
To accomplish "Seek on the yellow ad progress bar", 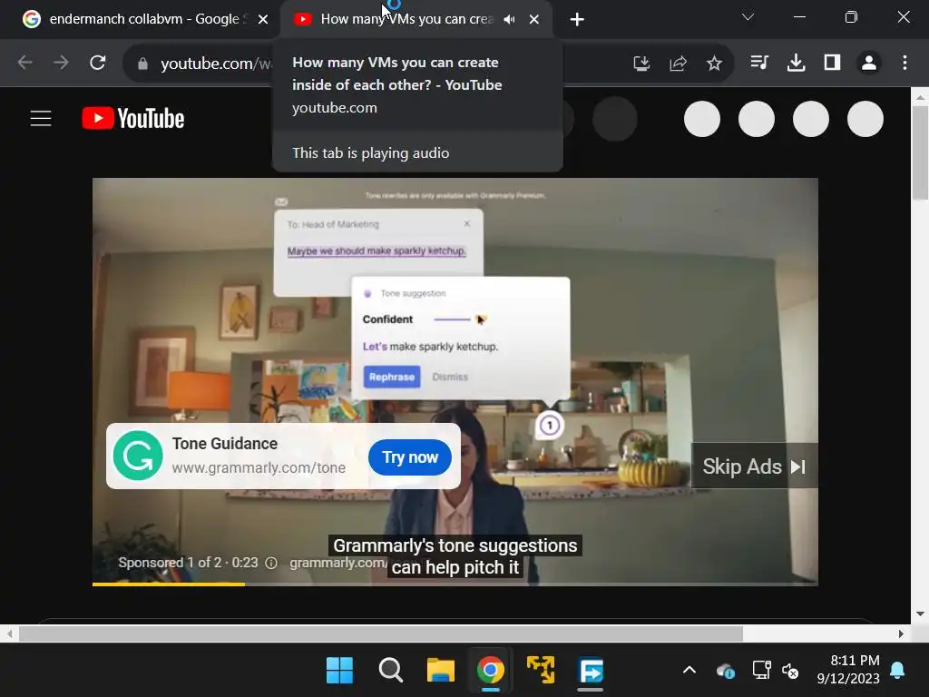I will click(x=169, y=584).
